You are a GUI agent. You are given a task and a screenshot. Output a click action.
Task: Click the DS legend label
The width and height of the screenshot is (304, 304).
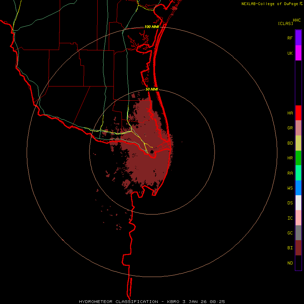tap(290, 203)
